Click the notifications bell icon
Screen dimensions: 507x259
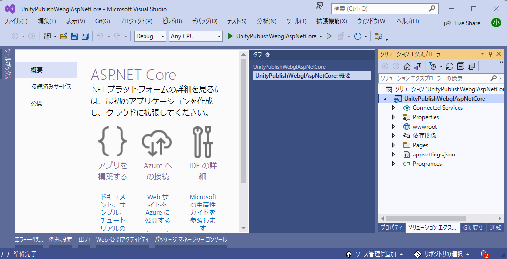[x=484, y=254]
